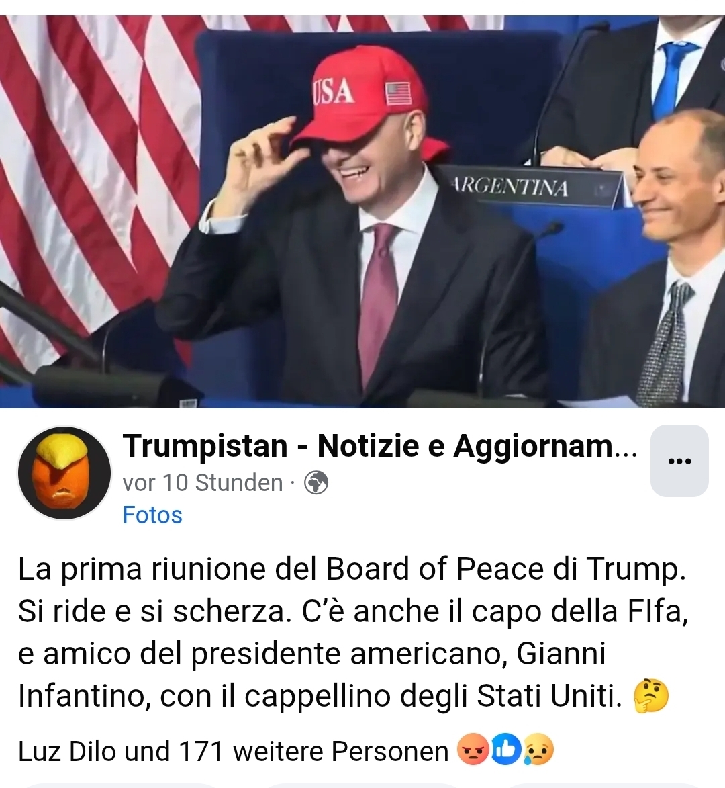Open Trumpistan - Notizie e Aggiornam page name
Screen dimensions: 725x788
coord(380,446)
